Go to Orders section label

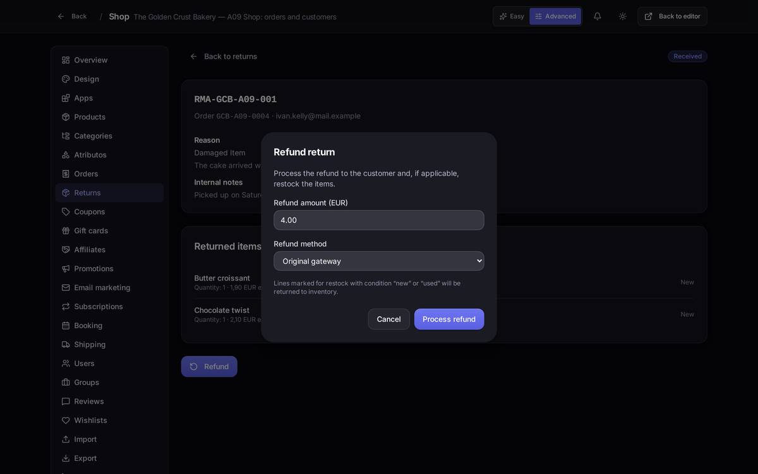tap(86, 174)
